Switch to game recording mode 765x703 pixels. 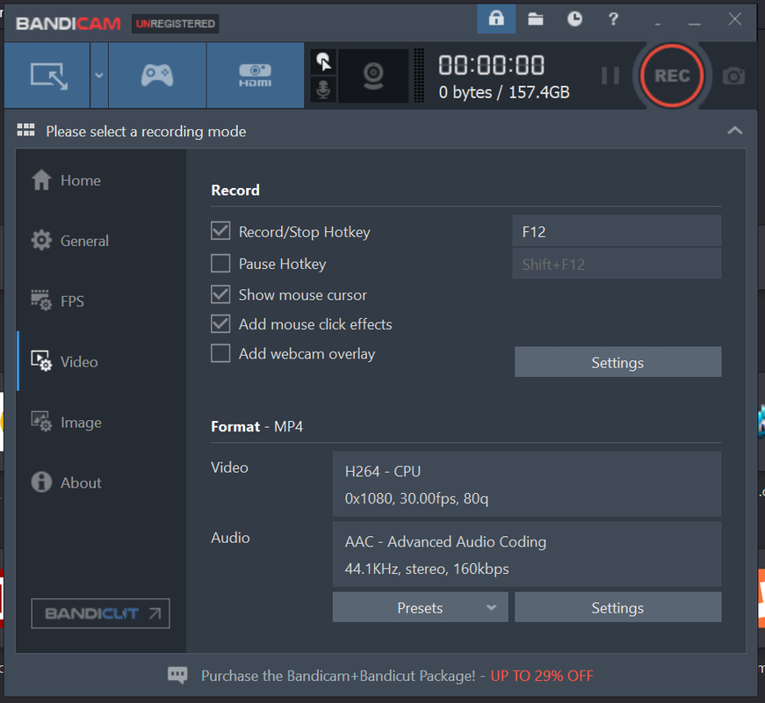pyautogui.click(x=157, y=76)
